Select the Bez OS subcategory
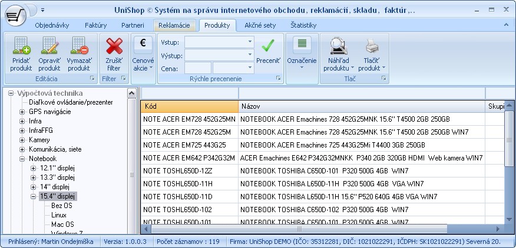The height and width of the screenshot is (248, 516). (62, 206)
